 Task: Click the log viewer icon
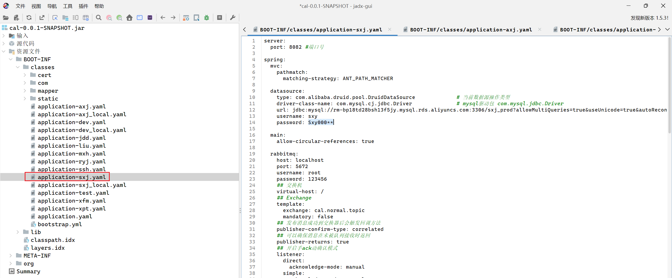click(x=220, y=18)
